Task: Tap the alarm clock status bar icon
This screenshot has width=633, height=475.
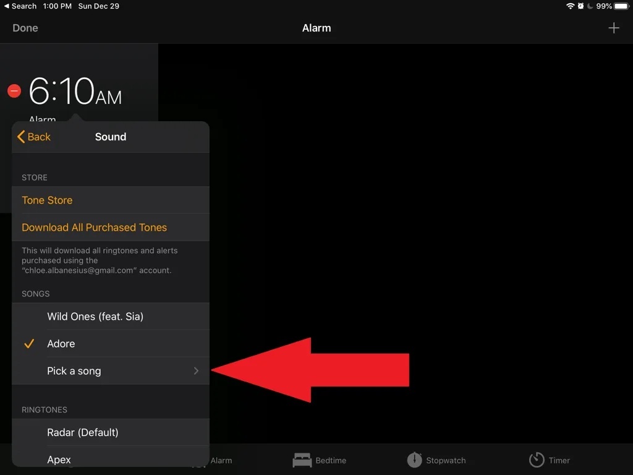Action: click(x=580, y=6)
